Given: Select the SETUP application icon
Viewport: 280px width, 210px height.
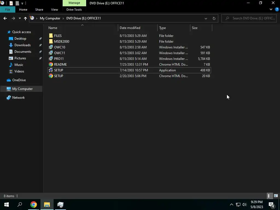Looking at the screenshot, I should [51, 70].
